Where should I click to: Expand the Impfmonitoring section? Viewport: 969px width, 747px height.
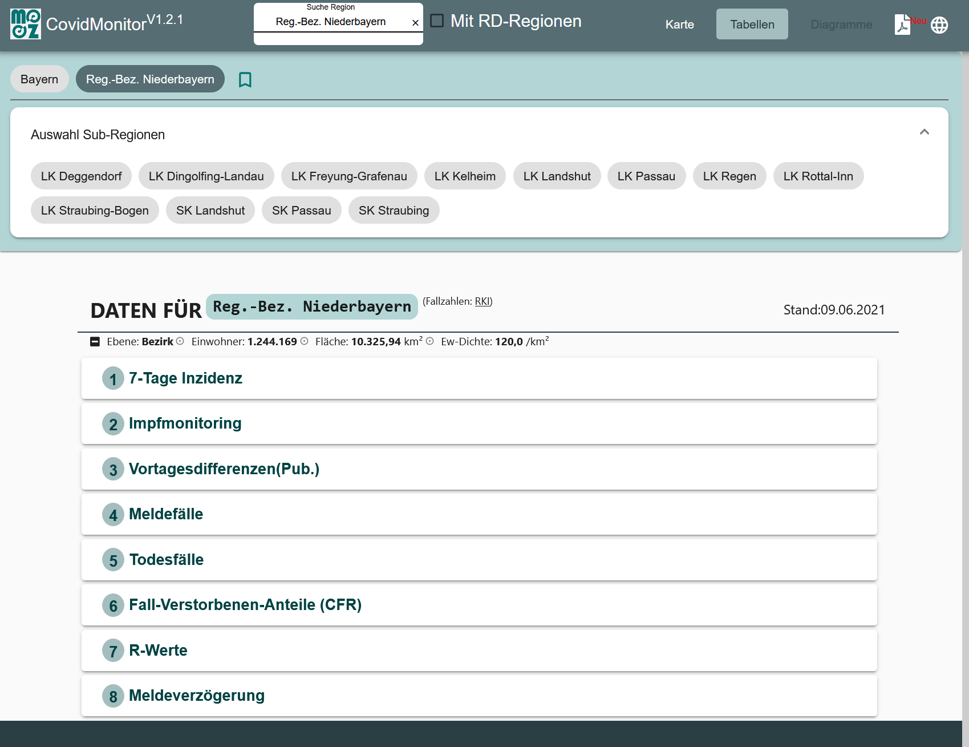pos(479,423)
